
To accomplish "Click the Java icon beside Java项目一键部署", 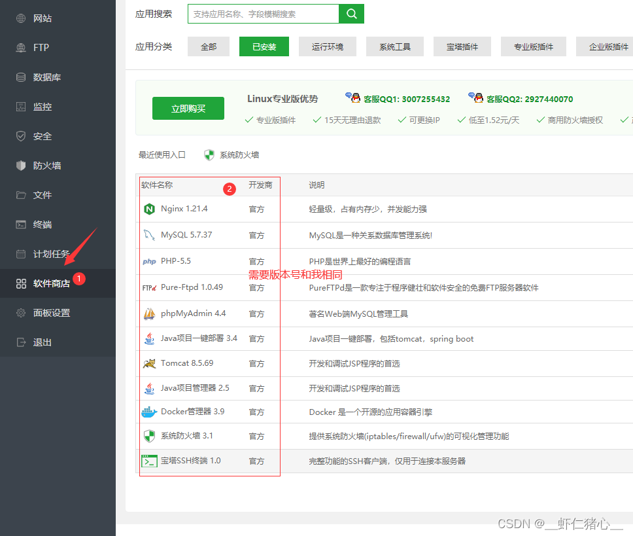I will (x=149, y=338).
